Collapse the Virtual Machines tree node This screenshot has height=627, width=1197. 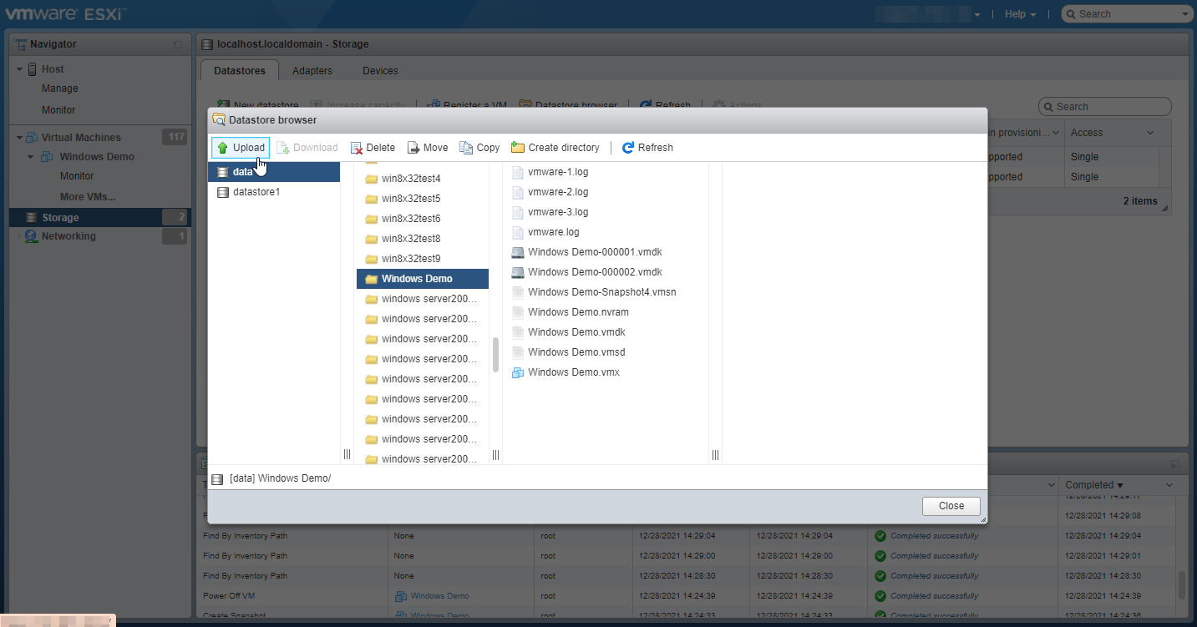(x=19, y=138)
